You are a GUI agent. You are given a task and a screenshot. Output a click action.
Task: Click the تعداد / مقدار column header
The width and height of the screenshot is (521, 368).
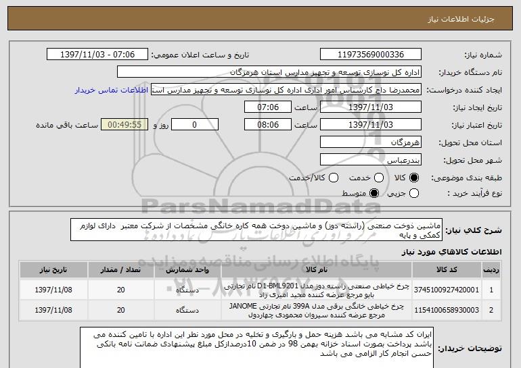click(x=120, y=270)
